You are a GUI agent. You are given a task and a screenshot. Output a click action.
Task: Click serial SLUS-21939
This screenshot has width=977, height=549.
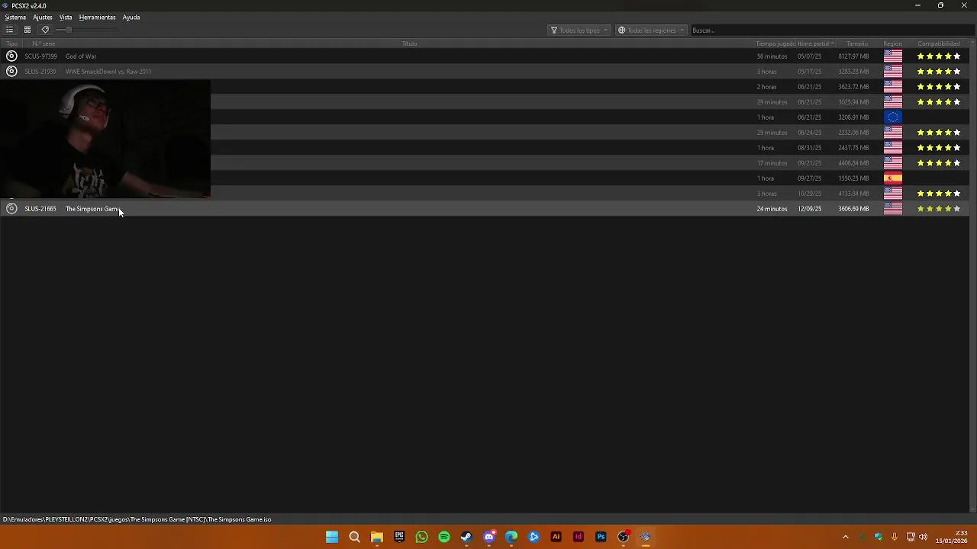tap(40, 72)
